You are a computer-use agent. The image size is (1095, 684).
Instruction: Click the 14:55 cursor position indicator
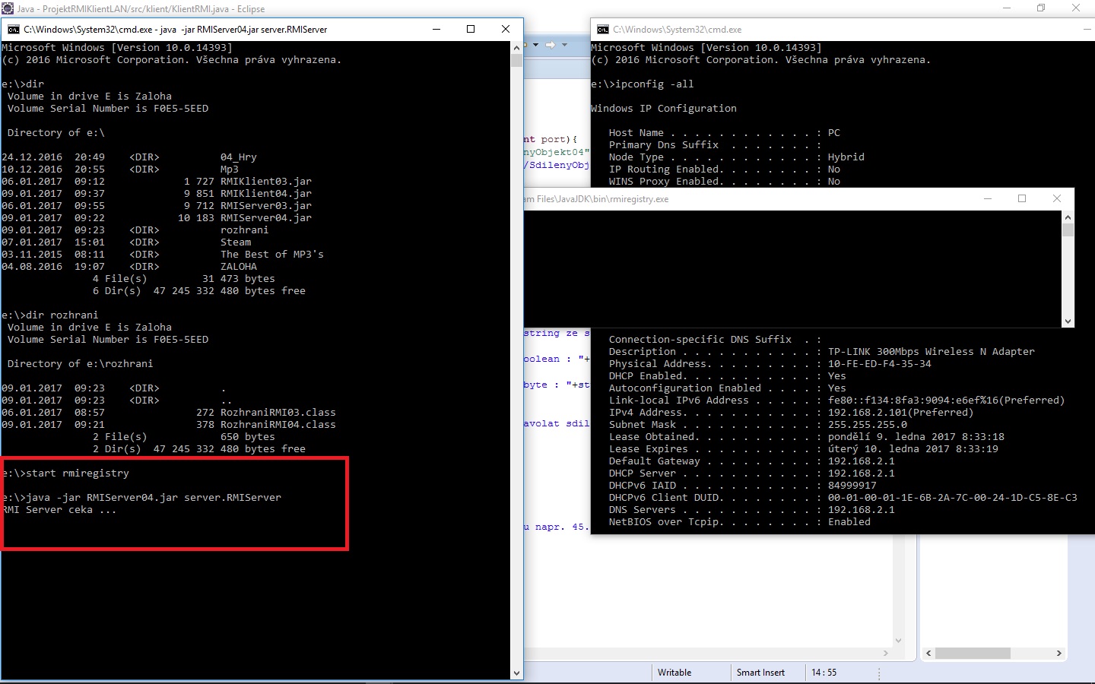(x=824, y=673)
